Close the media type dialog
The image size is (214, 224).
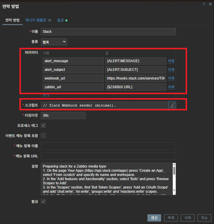(210, 4)
